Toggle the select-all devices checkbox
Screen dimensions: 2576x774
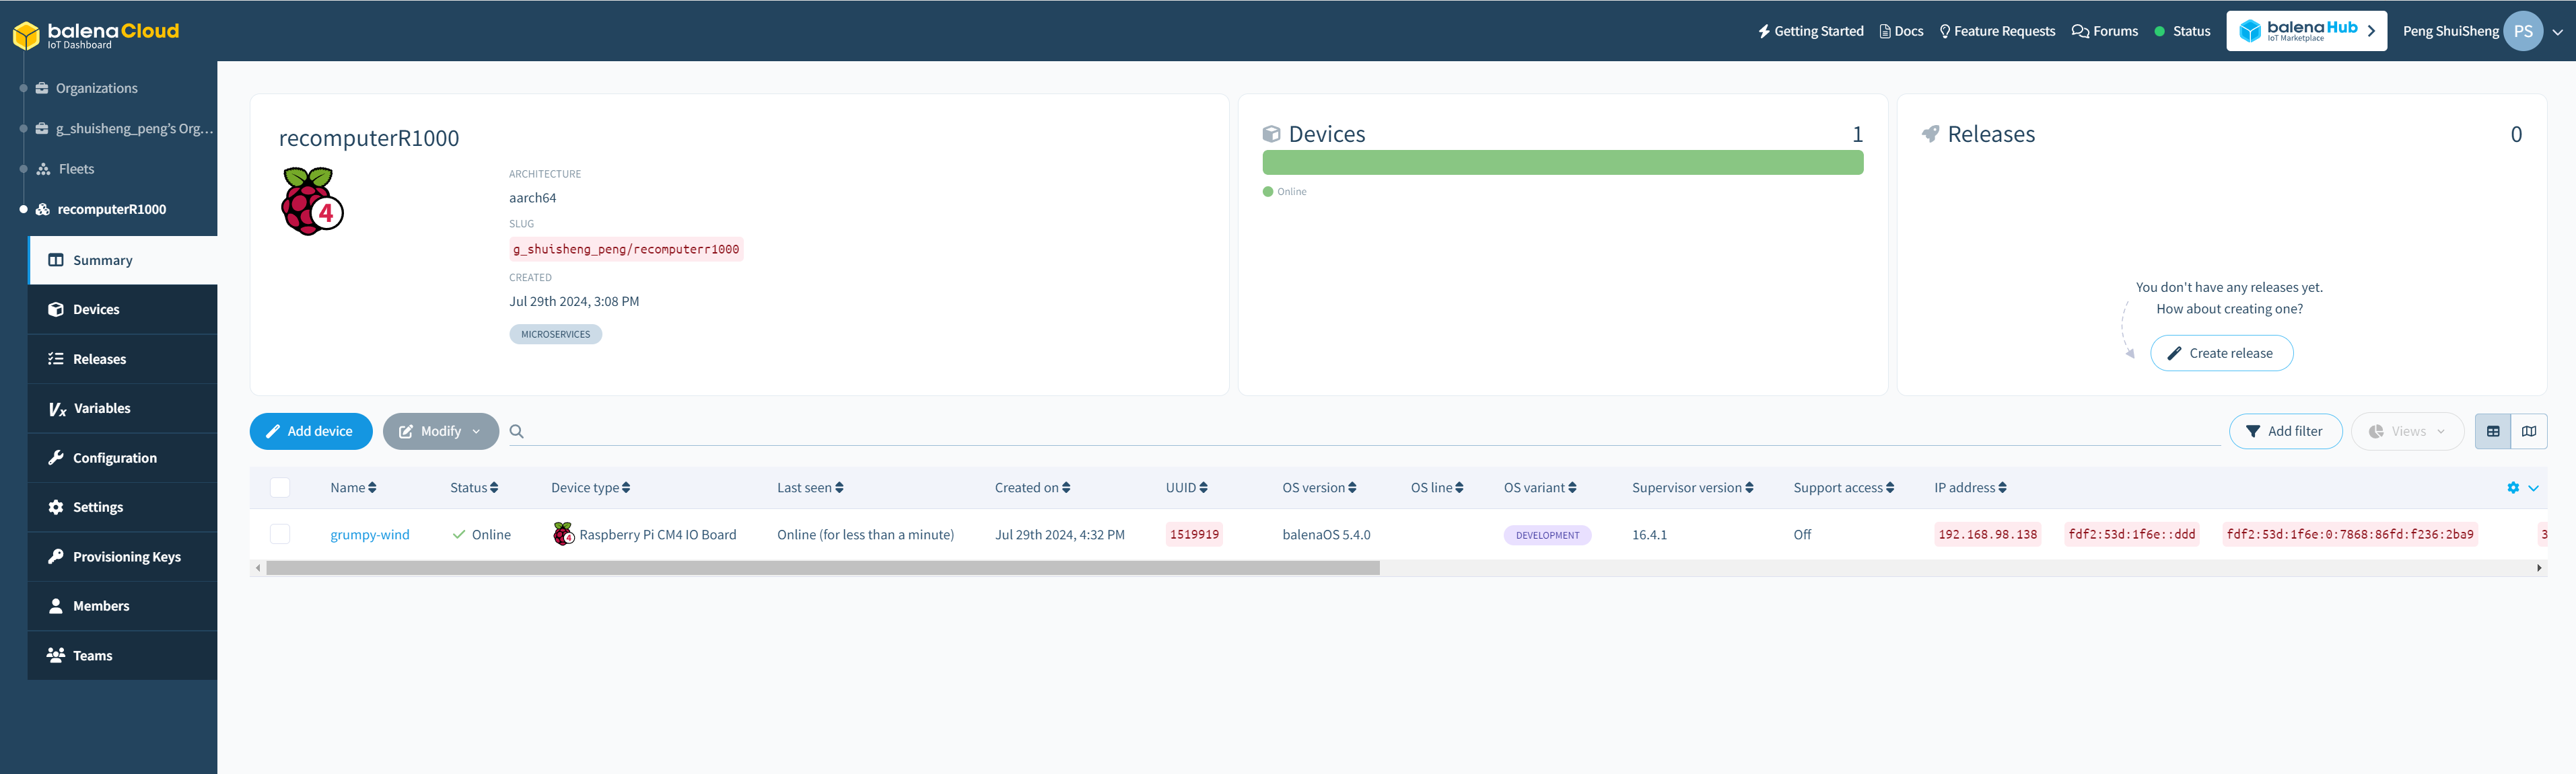coord(280,488)
